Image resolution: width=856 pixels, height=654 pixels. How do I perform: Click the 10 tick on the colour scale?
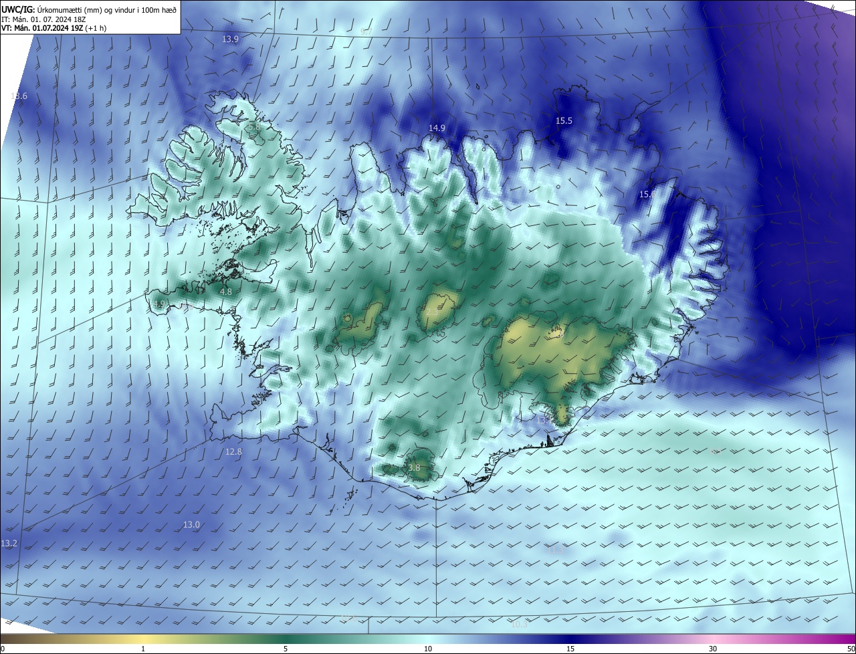[428, 649]
